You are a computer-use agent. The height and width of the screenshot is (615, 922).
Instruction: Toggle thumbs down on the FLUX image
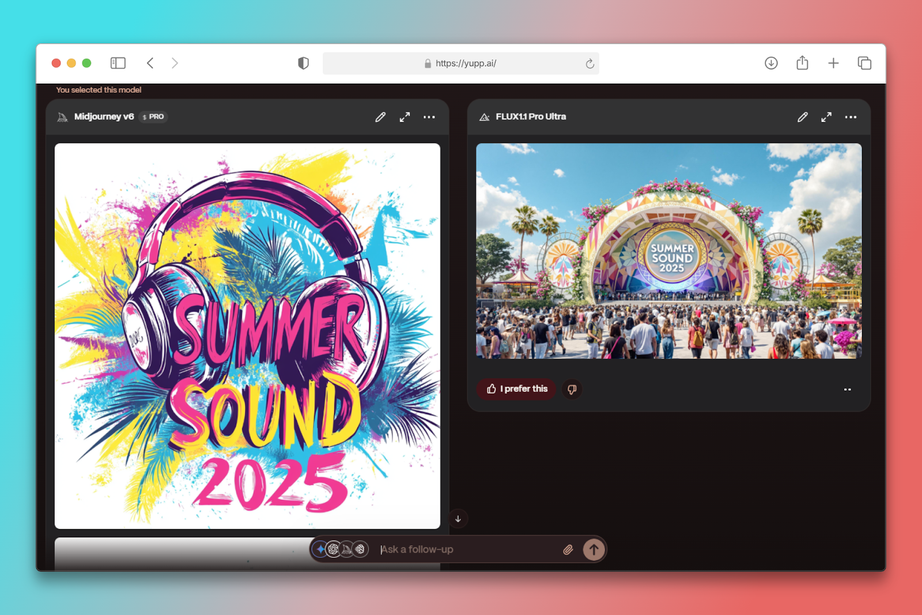click(x=572, y=389)
